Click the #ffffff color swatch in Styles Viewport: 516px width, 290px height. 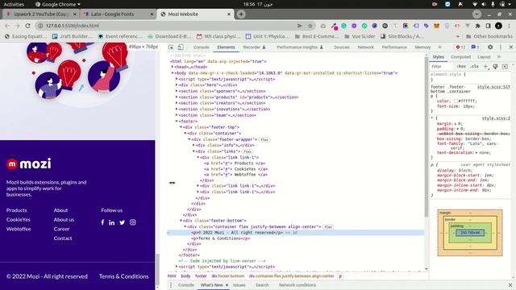(456, 101)
